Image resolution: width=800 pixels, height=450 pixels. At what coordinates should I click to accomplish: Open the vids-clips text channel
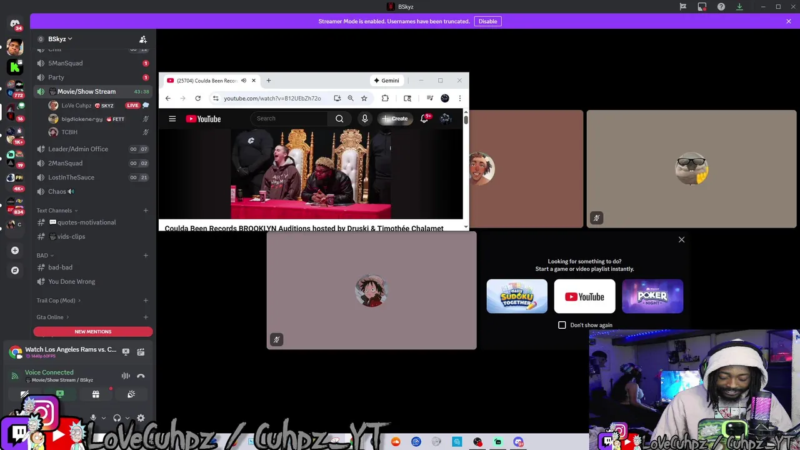[x=92, y=236]
